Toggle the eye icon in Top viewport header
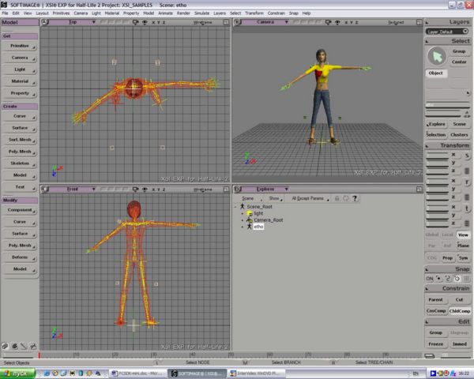The height and width of the screenshot is (379, 474). point(145,22)
